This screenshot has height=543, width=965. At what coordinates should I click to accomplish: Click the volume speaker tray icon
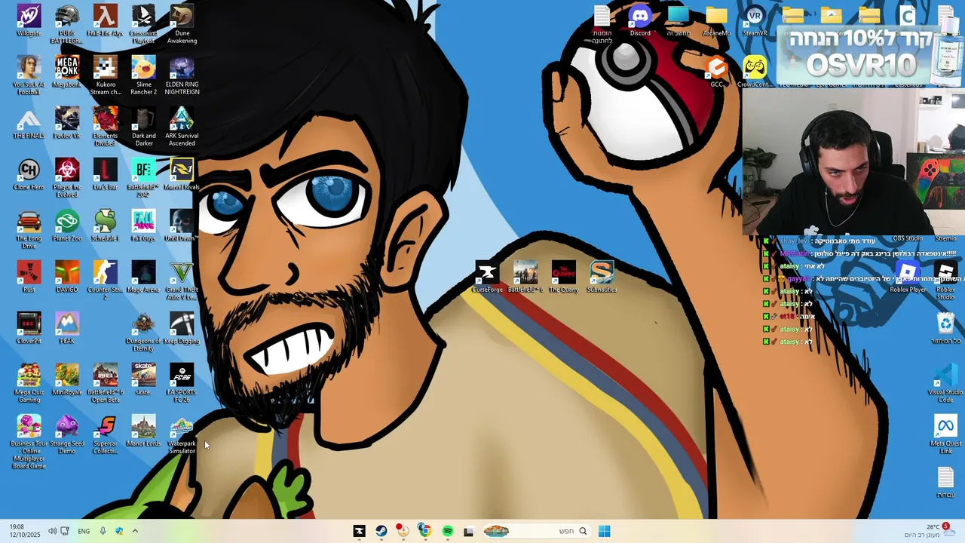coord(52,531)
